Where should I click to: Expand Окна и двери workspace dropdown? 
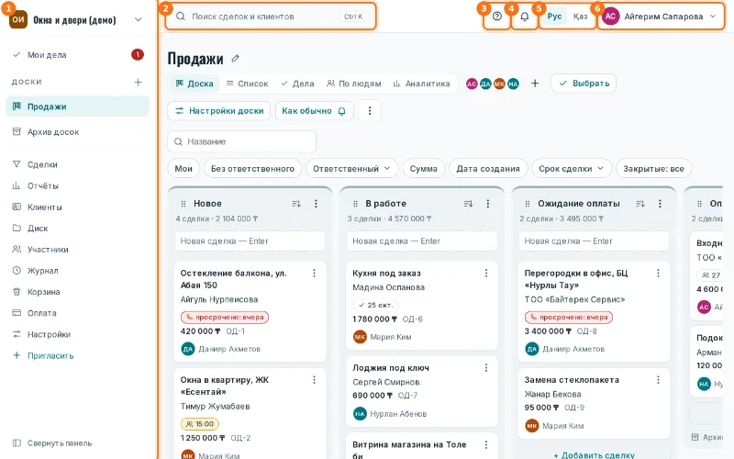(x=139, y=19)
